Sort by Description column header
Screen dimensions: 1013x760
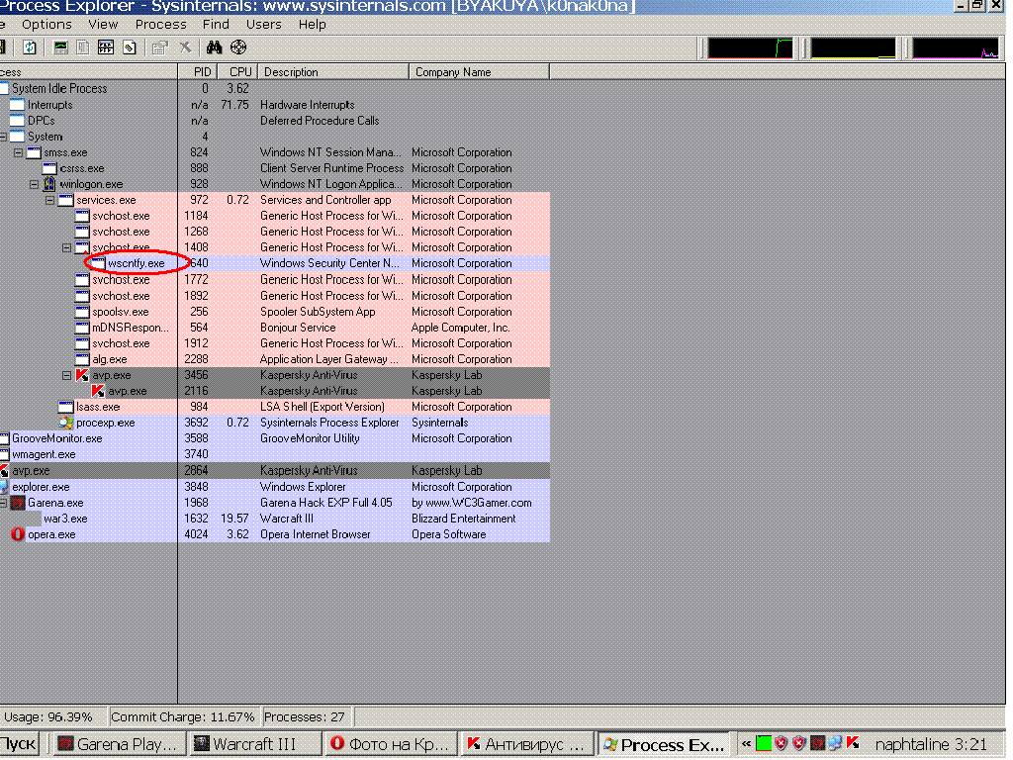[x=333, y=71]
